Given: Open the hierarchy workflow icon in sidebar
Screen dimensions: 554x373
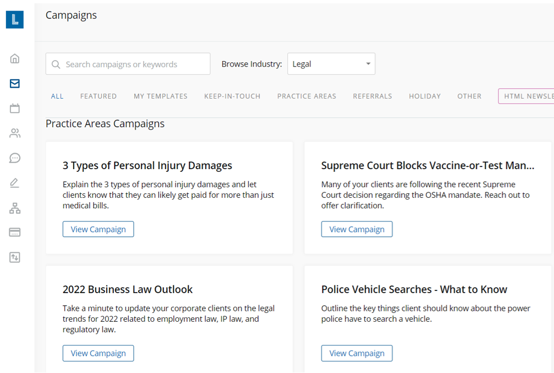Looking at the screenshot, I should coord(15,208).
